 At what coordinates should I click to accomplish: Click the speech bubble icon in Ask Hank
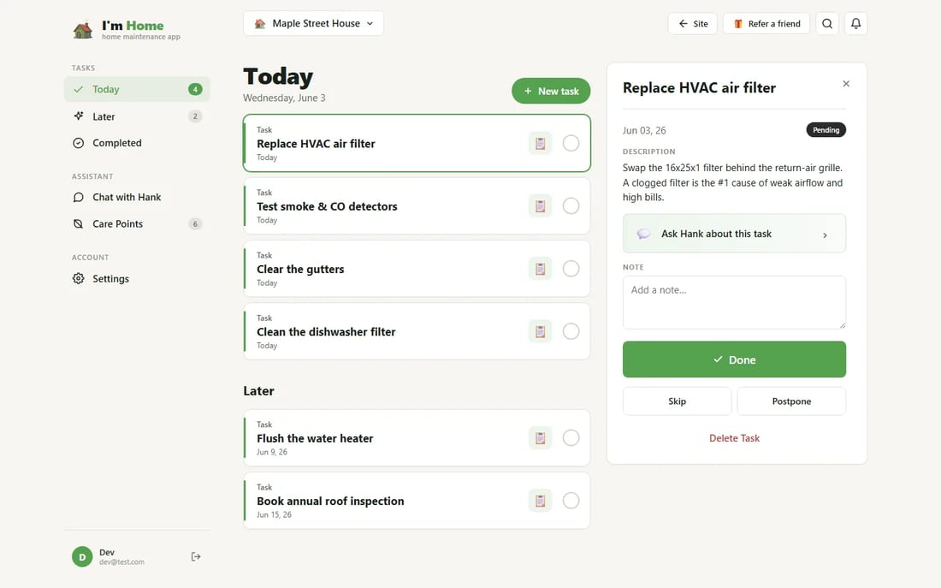click(643, 234)
